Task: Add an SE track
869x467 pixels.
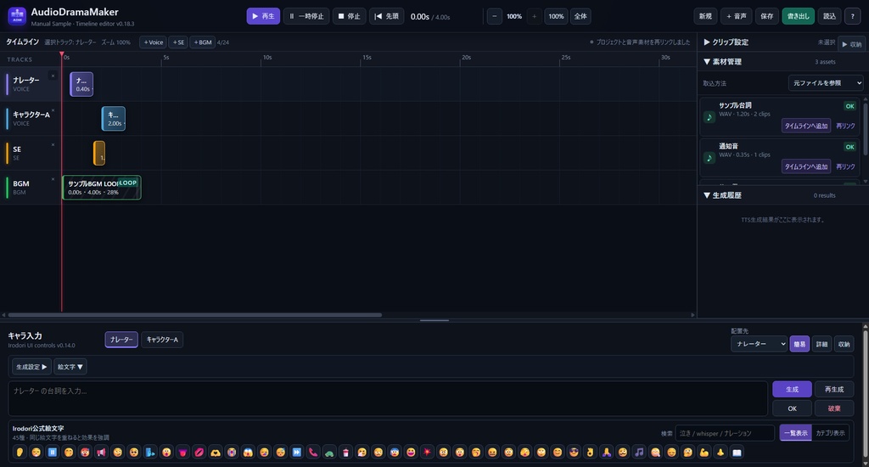Action: point(178,42)
